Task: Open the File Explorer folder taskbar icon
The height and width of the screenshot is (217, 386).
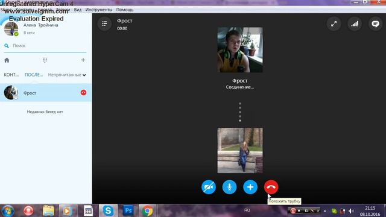Action: [x=48, y=211]
